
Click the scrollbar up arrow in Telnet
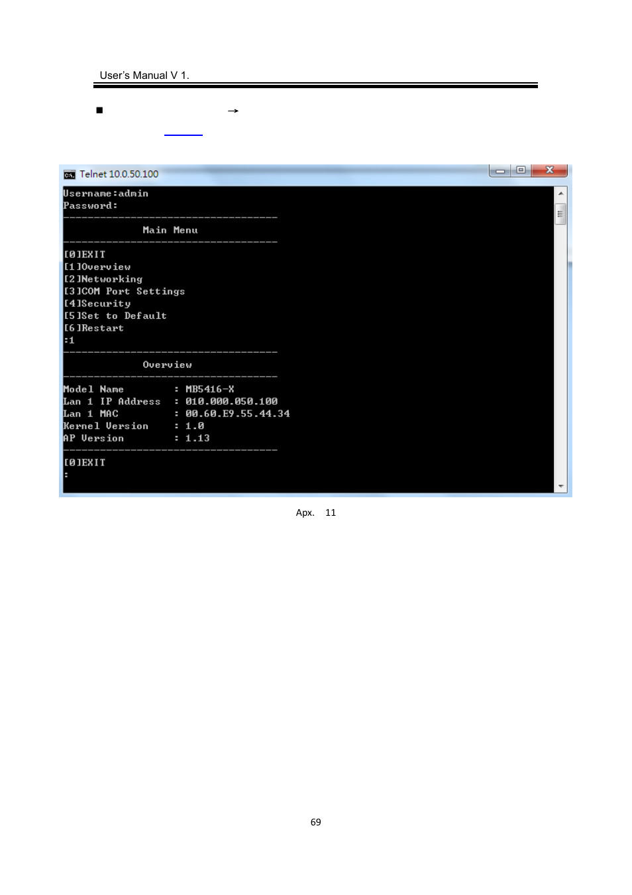pos(561,194)
